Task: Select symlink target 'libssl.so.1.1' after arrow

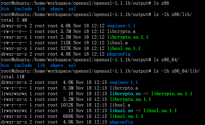Action: 160,111
